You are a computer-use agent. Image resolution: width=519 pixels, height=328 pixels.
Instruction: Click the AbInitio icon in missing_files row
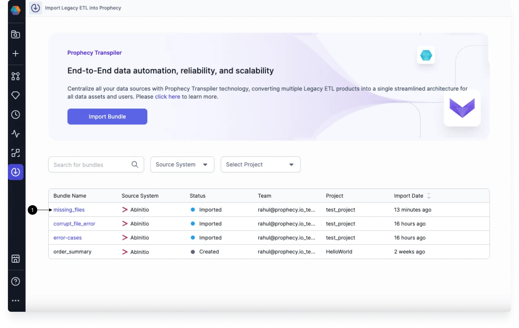tap(125, 210)
